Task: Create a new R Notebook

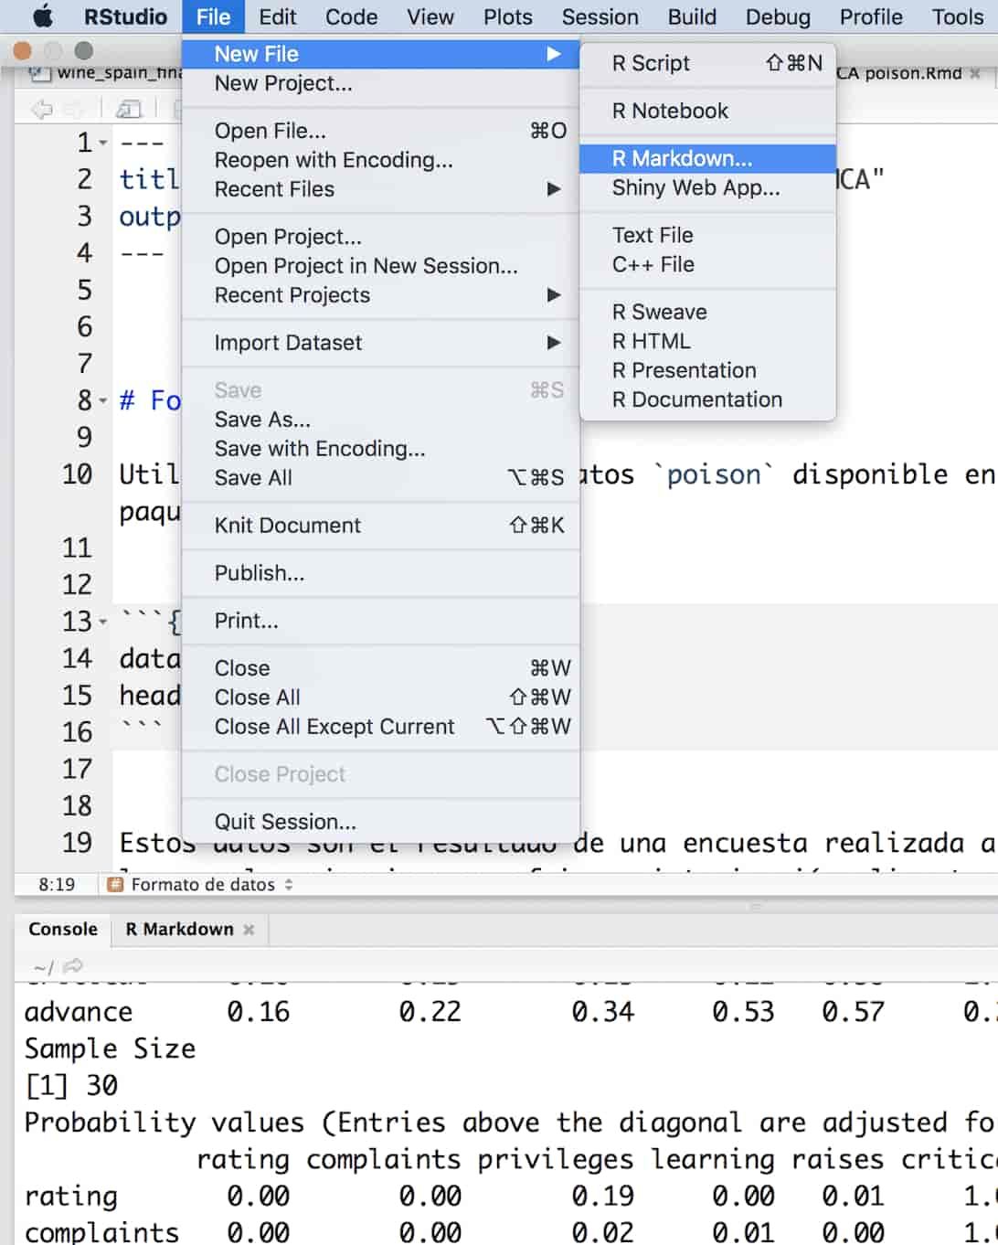Action: pyautogui.click(x=707, y=111)
